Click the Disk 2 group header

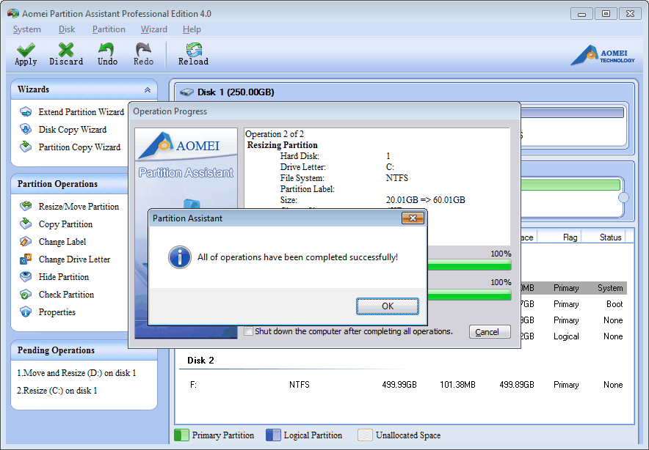click(x=200, y=361)
